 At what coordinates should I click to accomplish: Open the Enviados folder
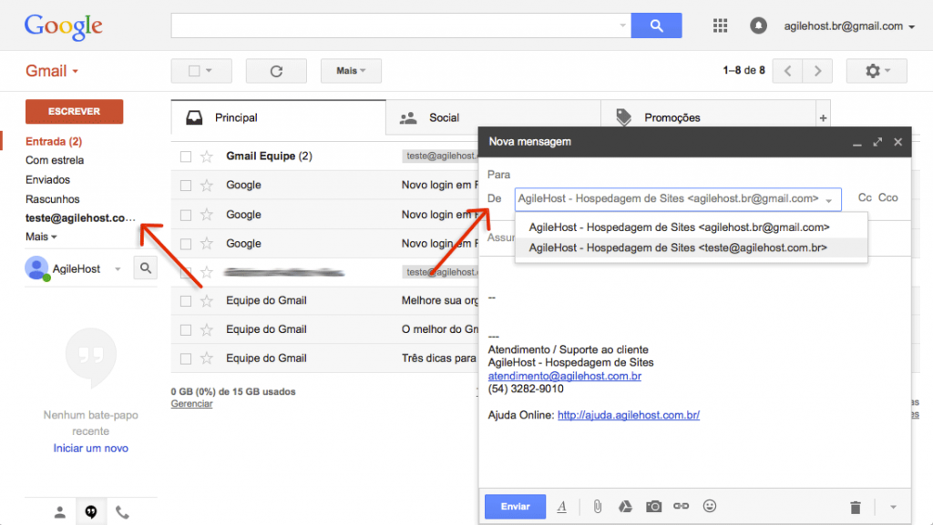[x=47, y=180]
